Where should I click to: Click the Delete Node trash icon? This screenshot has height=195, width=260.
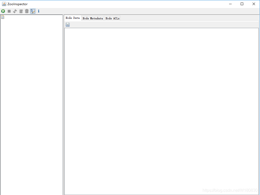coord(27,11)
